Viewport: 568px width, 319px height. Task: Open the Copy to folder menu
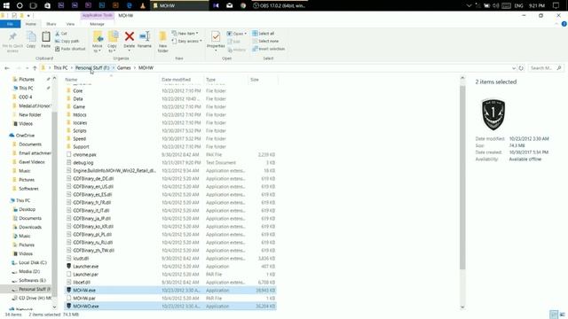[113, 42]
